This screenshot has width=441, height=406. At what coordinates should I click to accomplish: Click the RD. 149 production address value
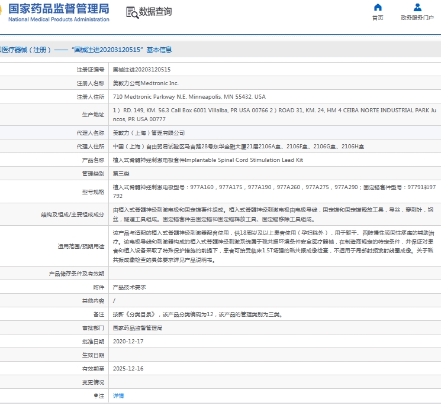275,115
